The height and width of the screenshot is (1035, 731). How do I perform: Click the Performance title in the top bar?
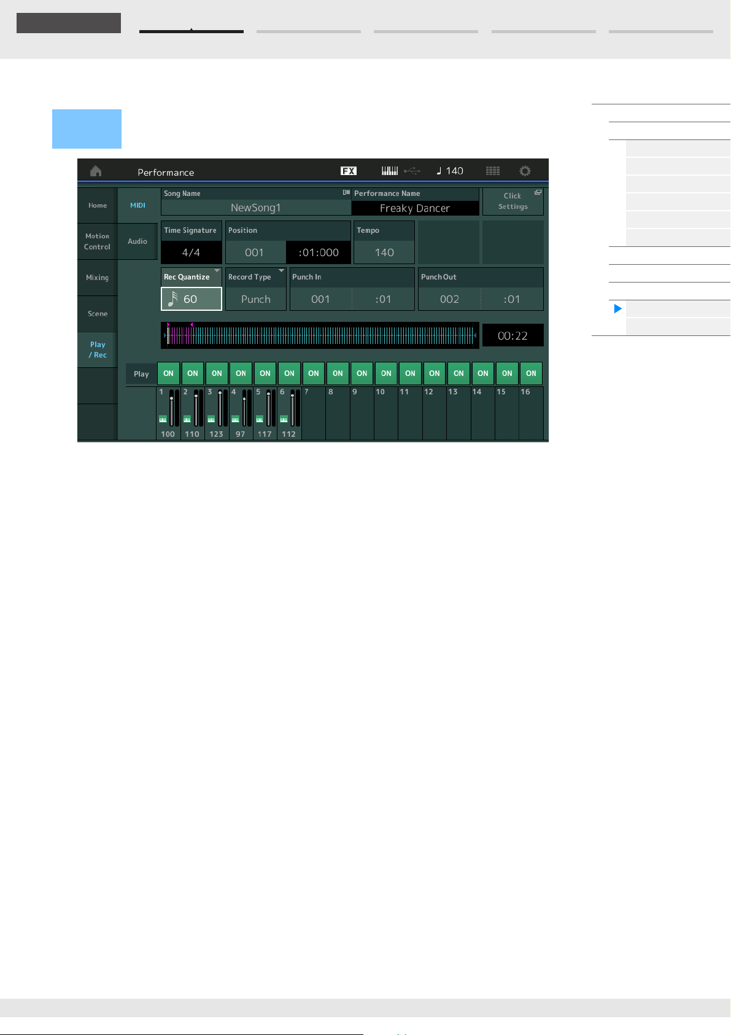pyautogui.click(x=166, y=172)
